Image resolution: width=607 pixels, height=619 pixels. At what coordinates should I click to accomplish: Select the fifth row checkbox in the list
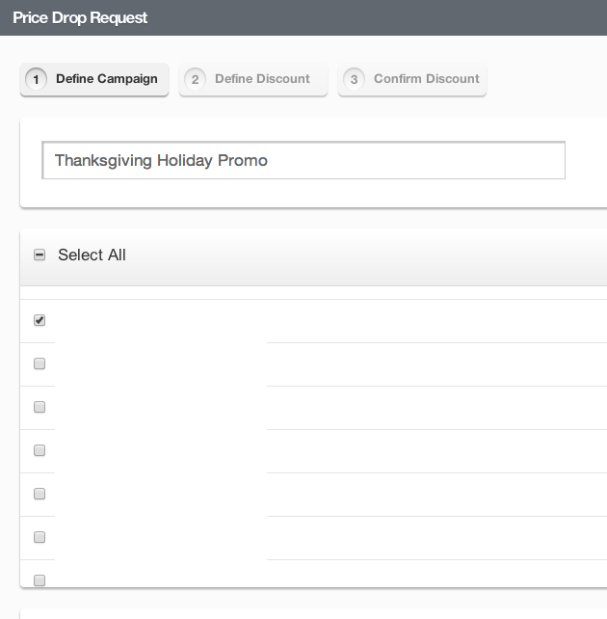[x=40, y=494]
